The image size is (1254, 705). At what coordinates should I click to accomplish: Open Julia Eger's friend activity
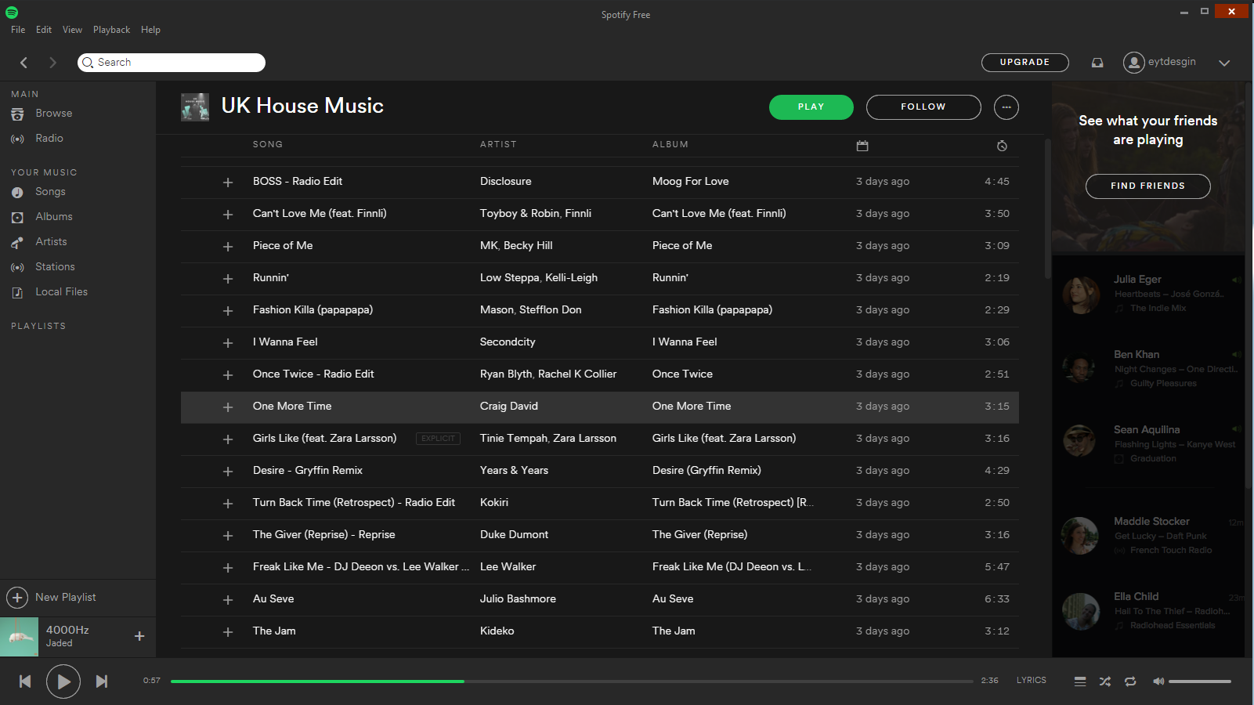[x=1148, y=293]
